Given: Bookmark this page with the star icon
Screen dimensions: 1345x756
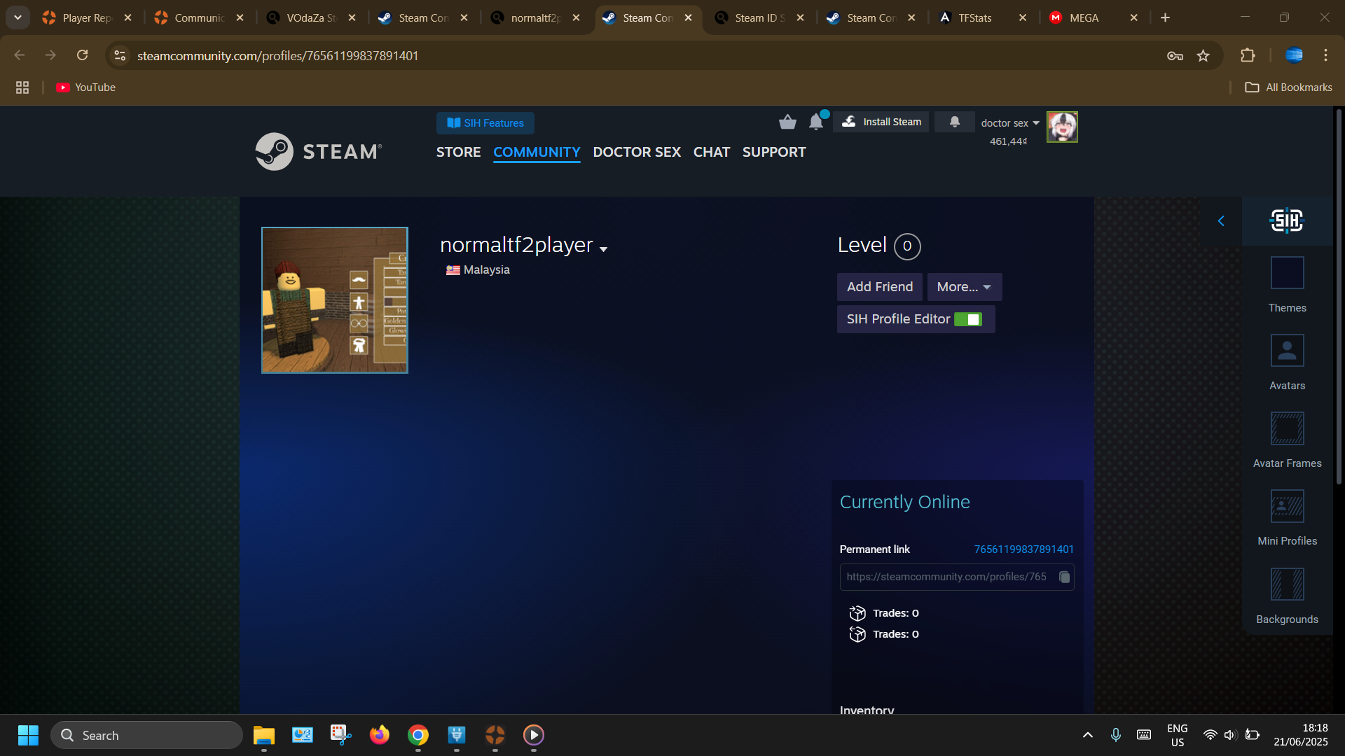Looking at the screenshot, I should (x=1203, y=55).
